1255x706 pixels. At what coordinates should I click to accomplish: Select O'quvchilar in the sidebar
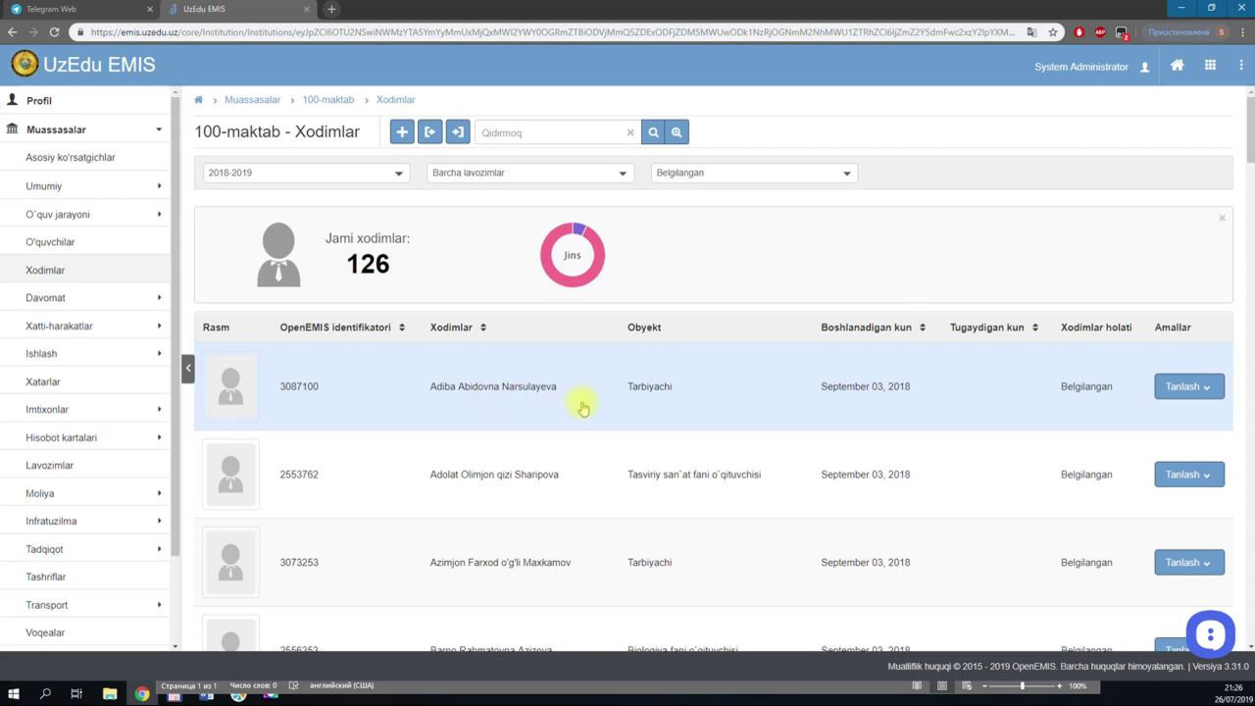point(50,242)
